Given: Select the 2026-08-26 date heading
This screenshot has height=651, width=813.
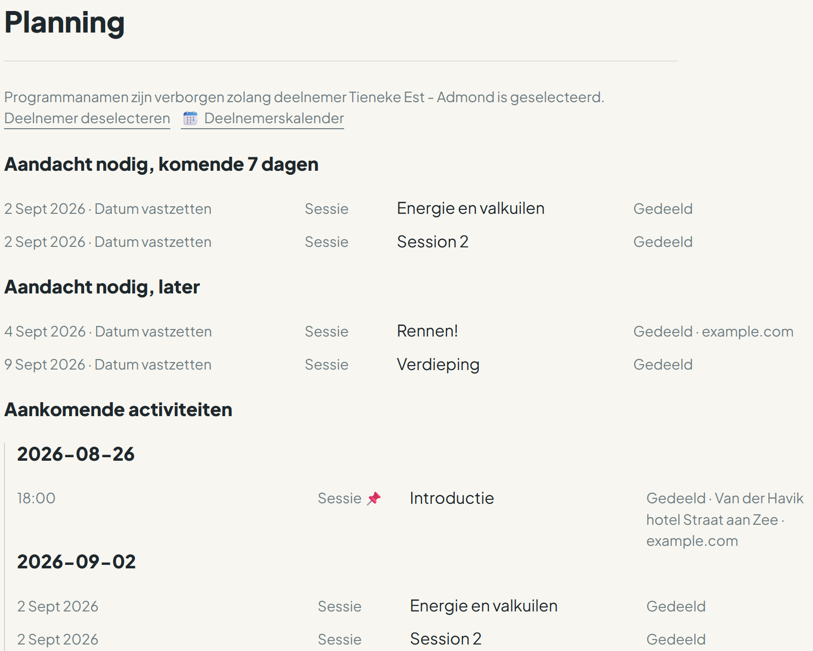Looking at the screenshot, I should (x=76, y=454).
